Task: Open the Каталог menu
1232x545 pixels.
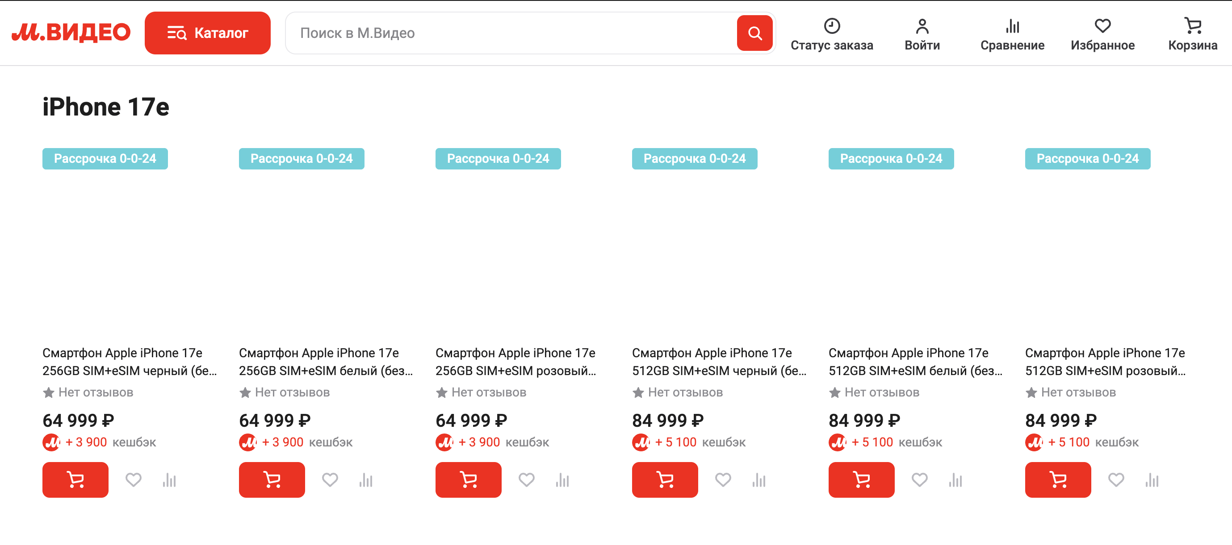Action: (208, 33)
